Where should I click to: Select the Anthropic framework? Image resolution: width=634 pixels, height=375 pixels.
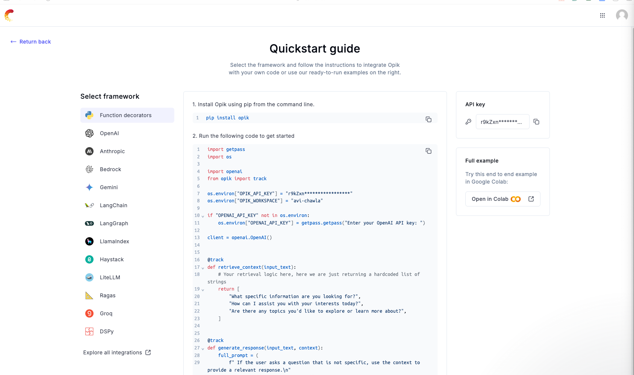(x=127, y=151)
